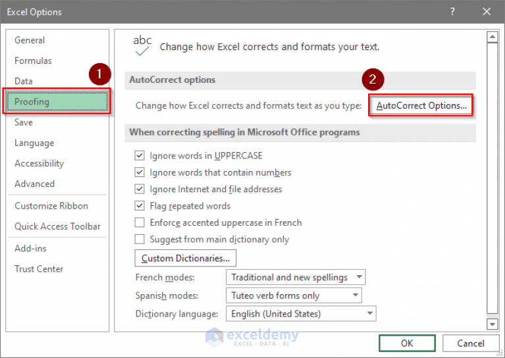Open the General options category
The image size is (505, 358).
[x=30, y=40]
